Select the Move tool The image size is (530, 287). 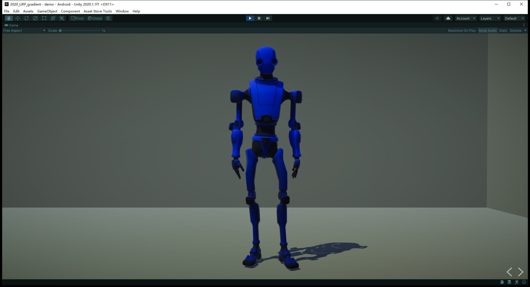tap(18, 18)
